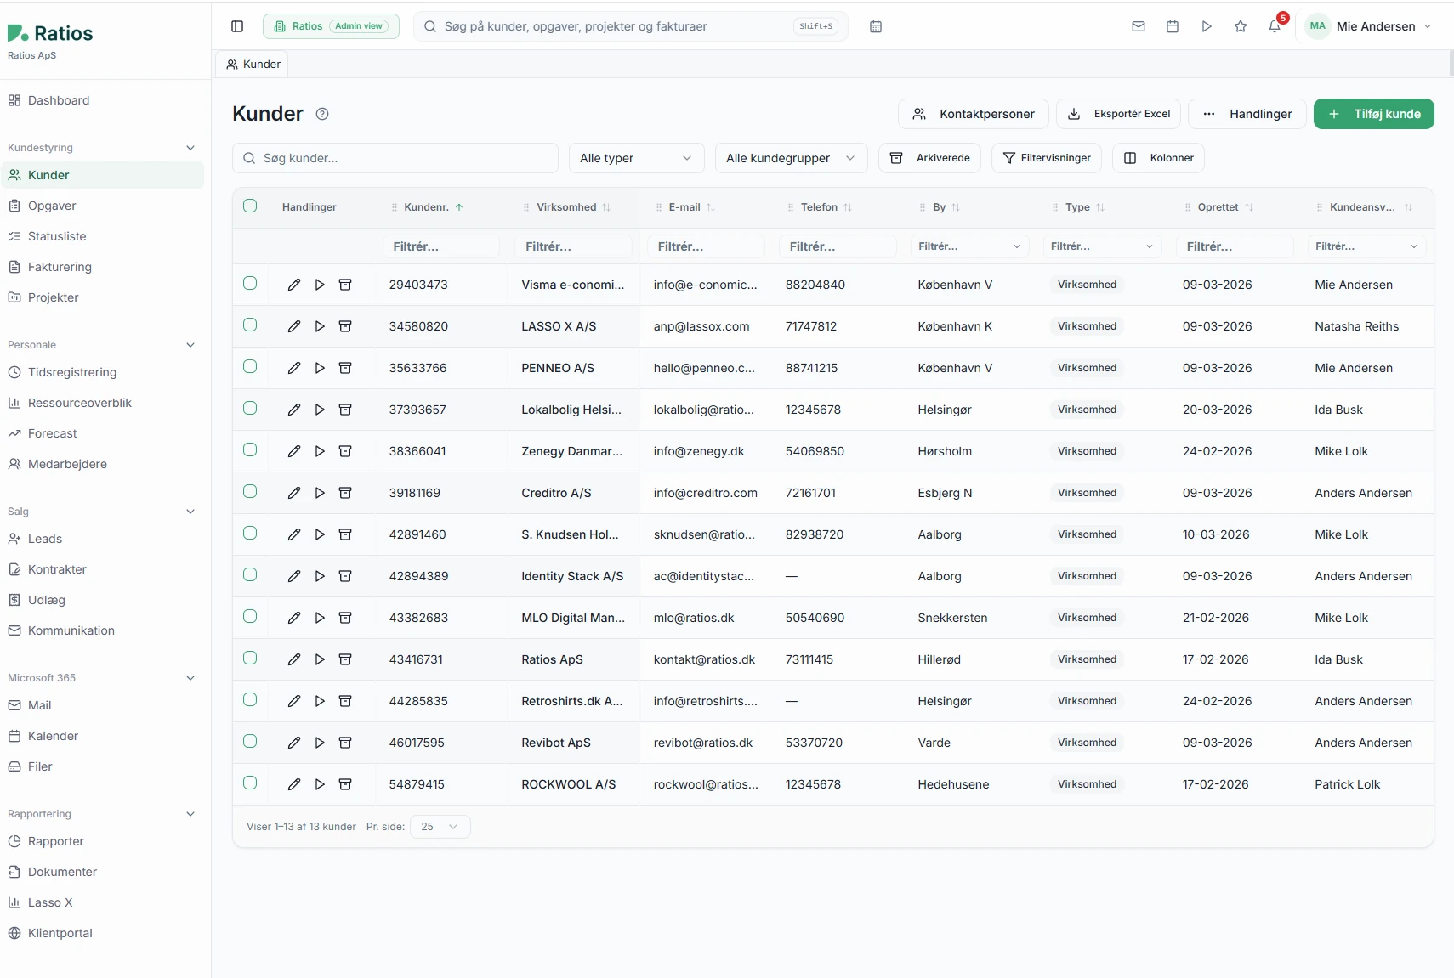
Task: Open Kontaktpersoner
Action: [x=973, y=114]
